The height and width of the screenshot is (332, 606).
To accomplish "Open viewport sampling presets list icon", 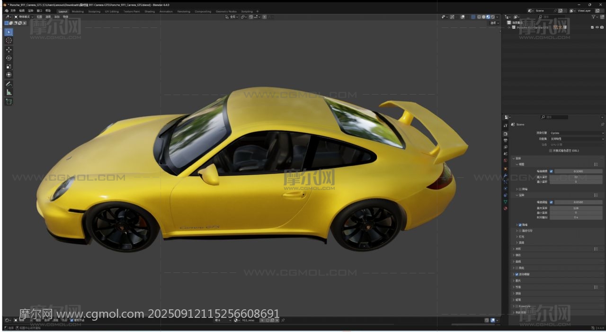I will 596,164.
